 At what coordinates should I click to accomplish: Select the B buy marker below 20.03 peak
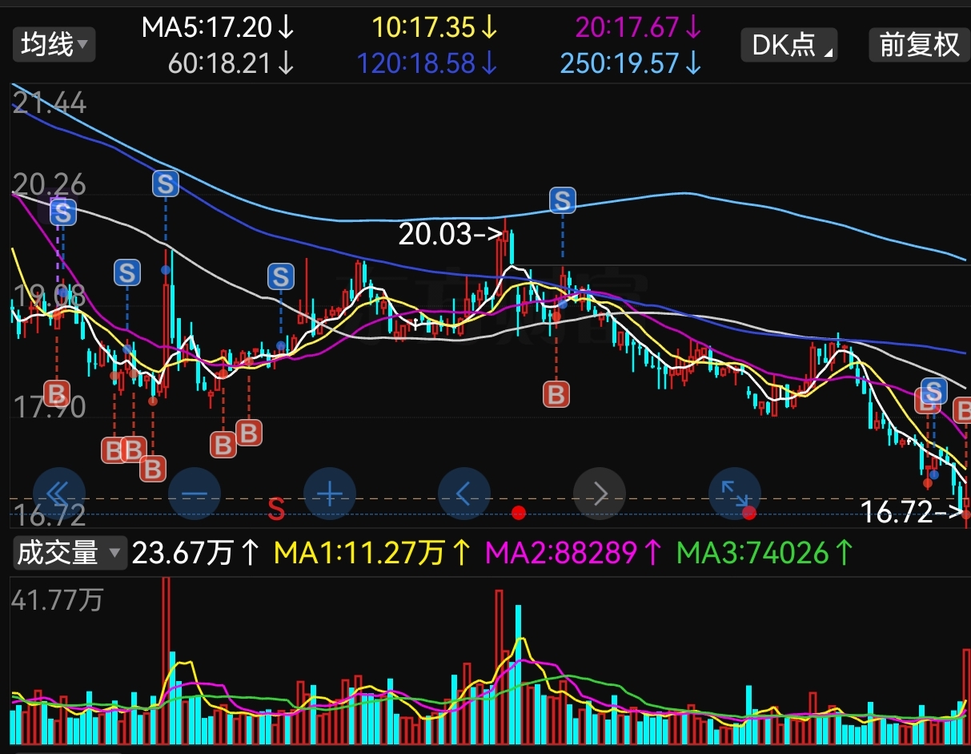(x=556, y=394)
